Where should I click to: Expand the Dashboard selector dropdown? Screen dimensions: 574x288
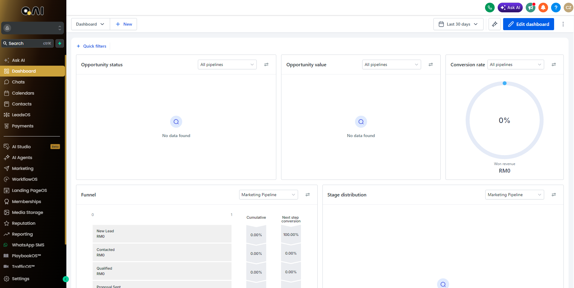tap(90, 24)
